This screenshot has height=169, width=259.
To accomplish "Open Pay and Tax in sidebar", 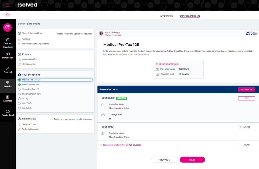I will pyautogui.click(x=8, y=56).
